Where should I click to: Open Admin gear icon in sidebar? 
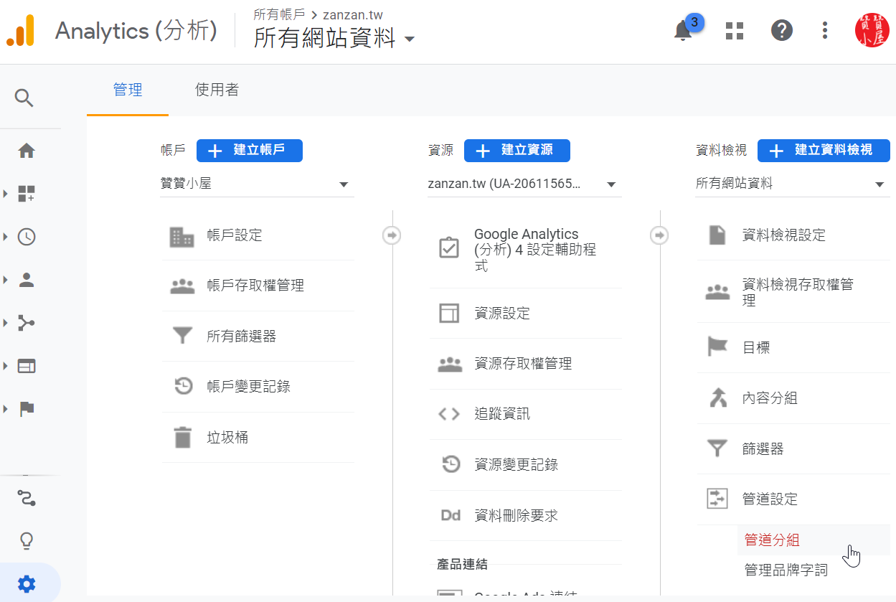point(27,584)
